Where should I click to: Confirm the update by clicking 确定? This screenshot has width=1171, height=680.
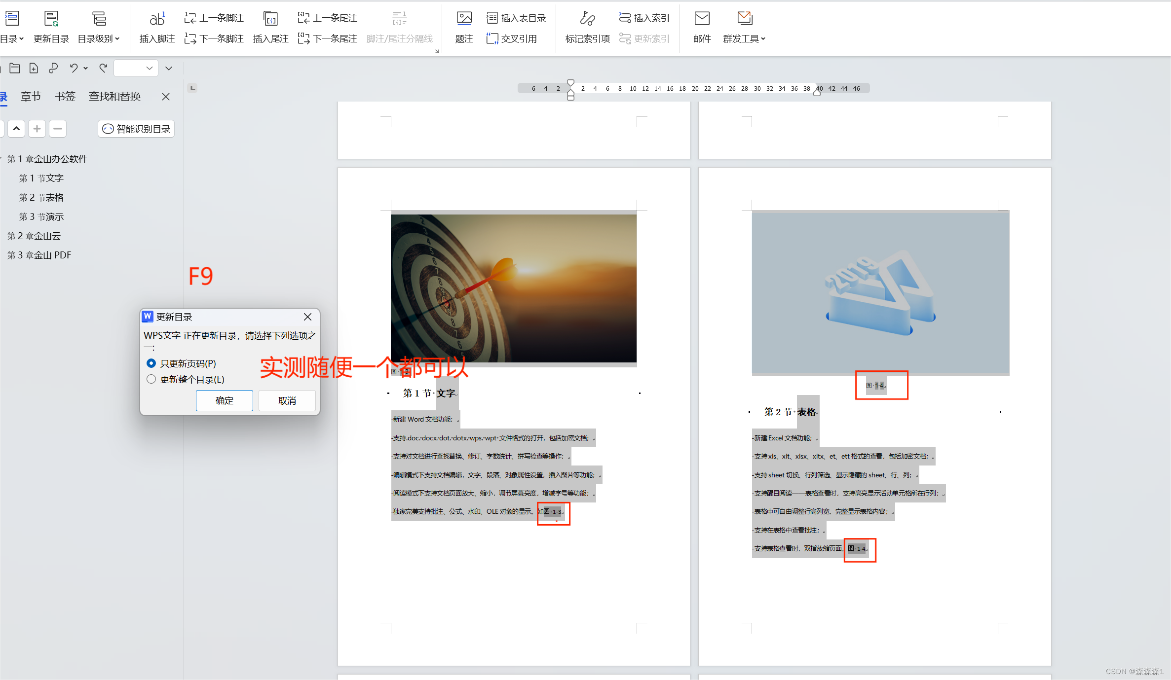[224, 400]
